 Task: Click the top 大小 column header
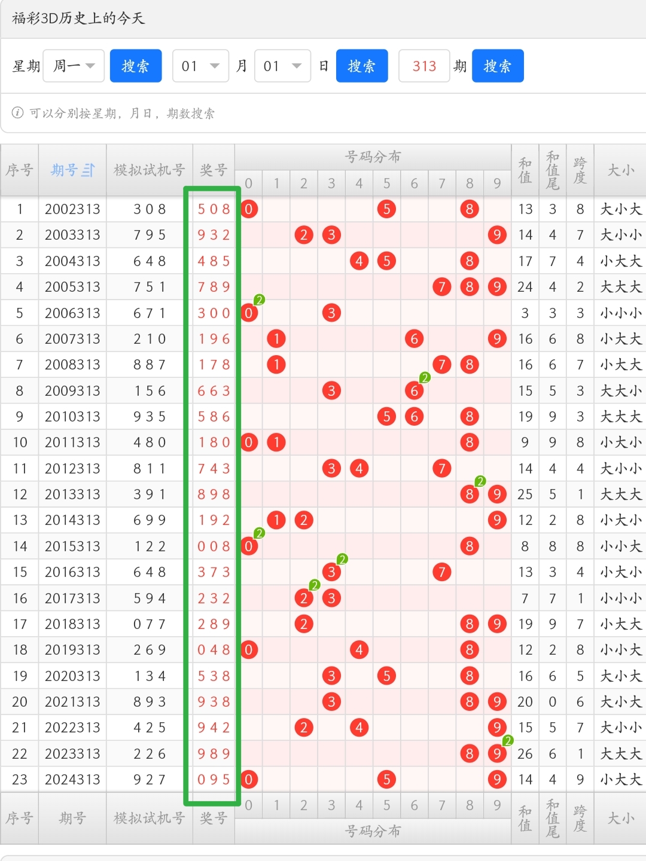[620, 170]
